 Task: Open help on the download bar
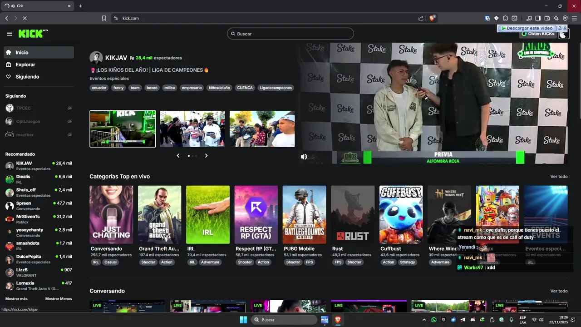tap(560, 28)
